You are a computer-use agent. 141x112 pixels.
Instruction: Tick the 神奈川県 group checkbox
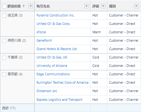coord(4,41)
